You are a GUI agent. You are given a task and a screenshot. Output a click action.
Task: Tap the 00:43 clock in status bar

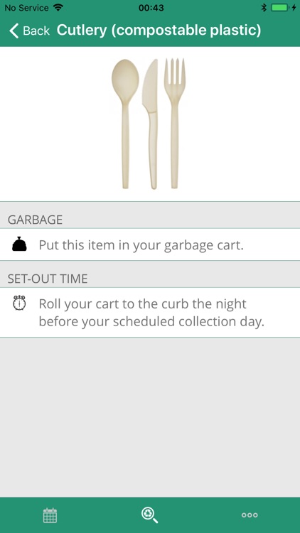point(151,8)
